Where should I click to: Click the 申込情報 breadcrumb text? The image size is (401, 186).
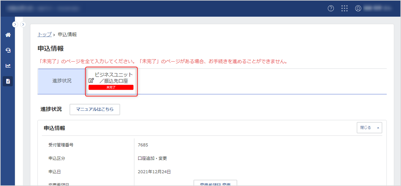click(67, 34)
